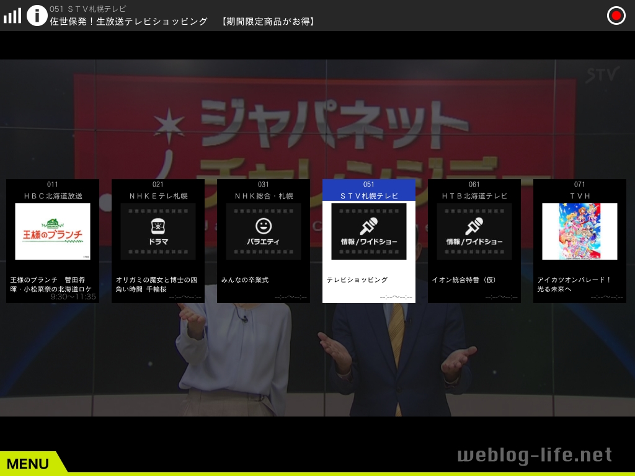This screenshot has width=635, height=476.
Task: Switch to channel 011 HBC北海道放送
Action: pyautogui.click(x=53, y=190)
